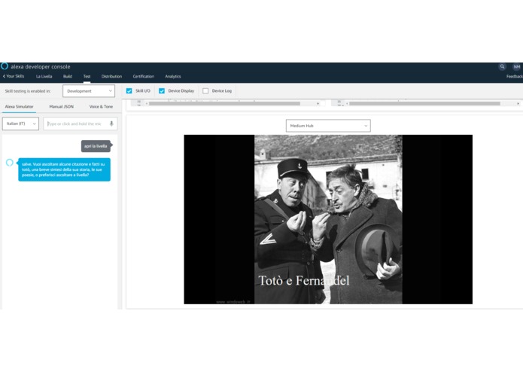523x372 pixels.
Task: Open the Distribution tab
Action: point(111,76)
